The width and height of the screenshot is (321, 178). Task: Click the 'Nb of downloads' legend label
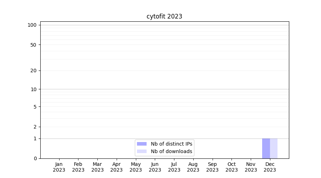[x=172, y=151]
